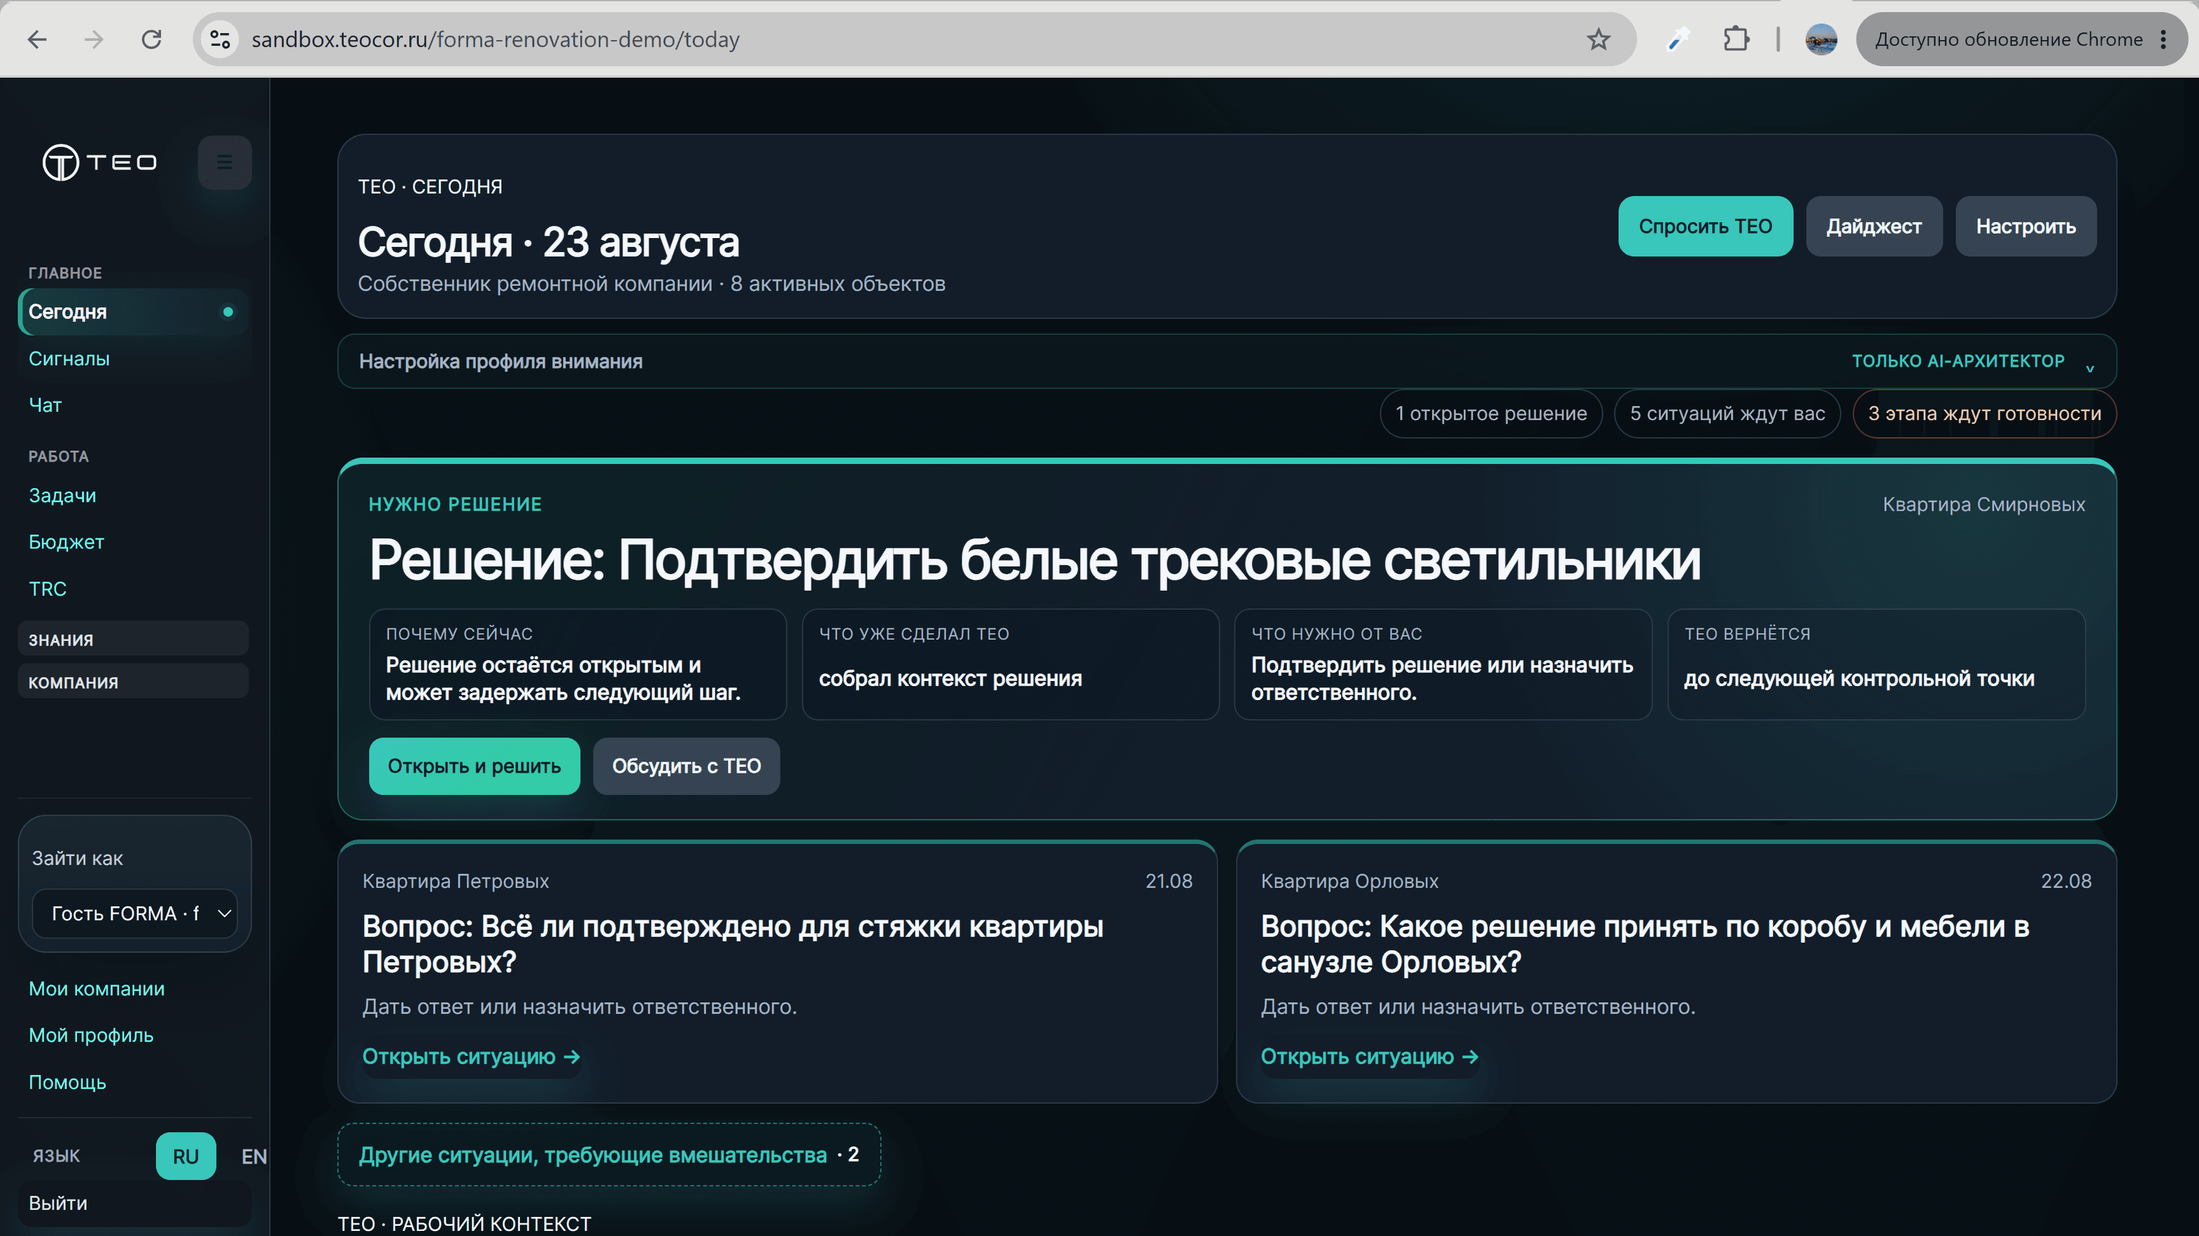Open situation link for Квартира Петровых
The height and width of the screenshot is (1236, 2199).
tap(471, 1056)
